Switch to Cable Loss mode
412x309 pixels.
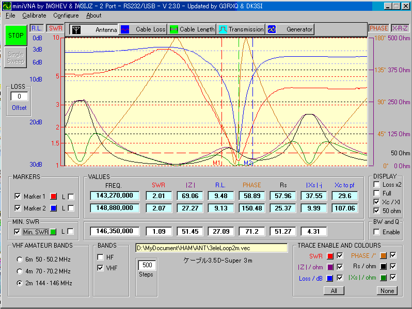[124, 29]
